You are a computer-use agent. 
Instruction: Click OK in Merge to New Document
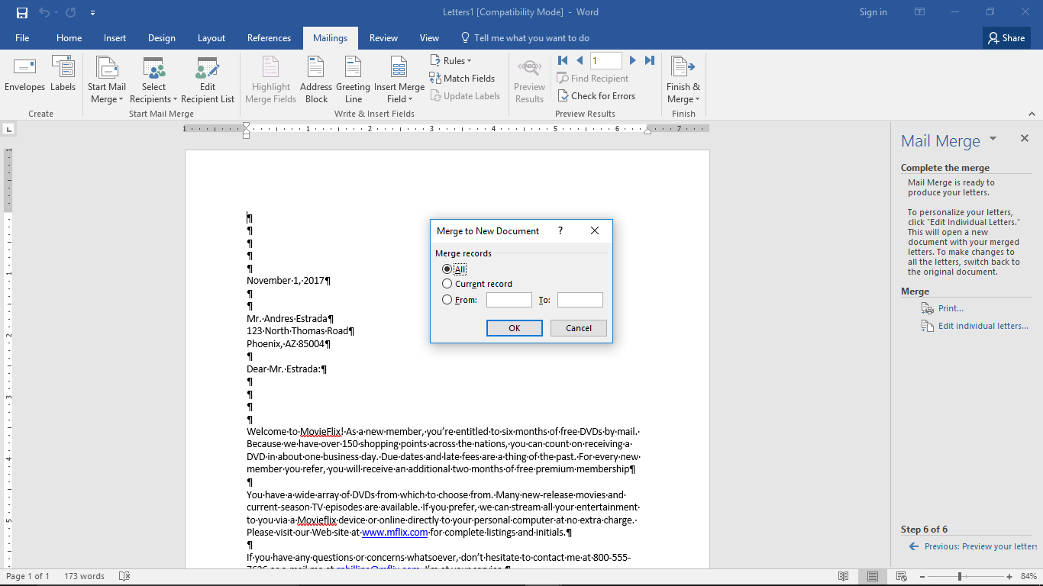click(x=514, y=327)
